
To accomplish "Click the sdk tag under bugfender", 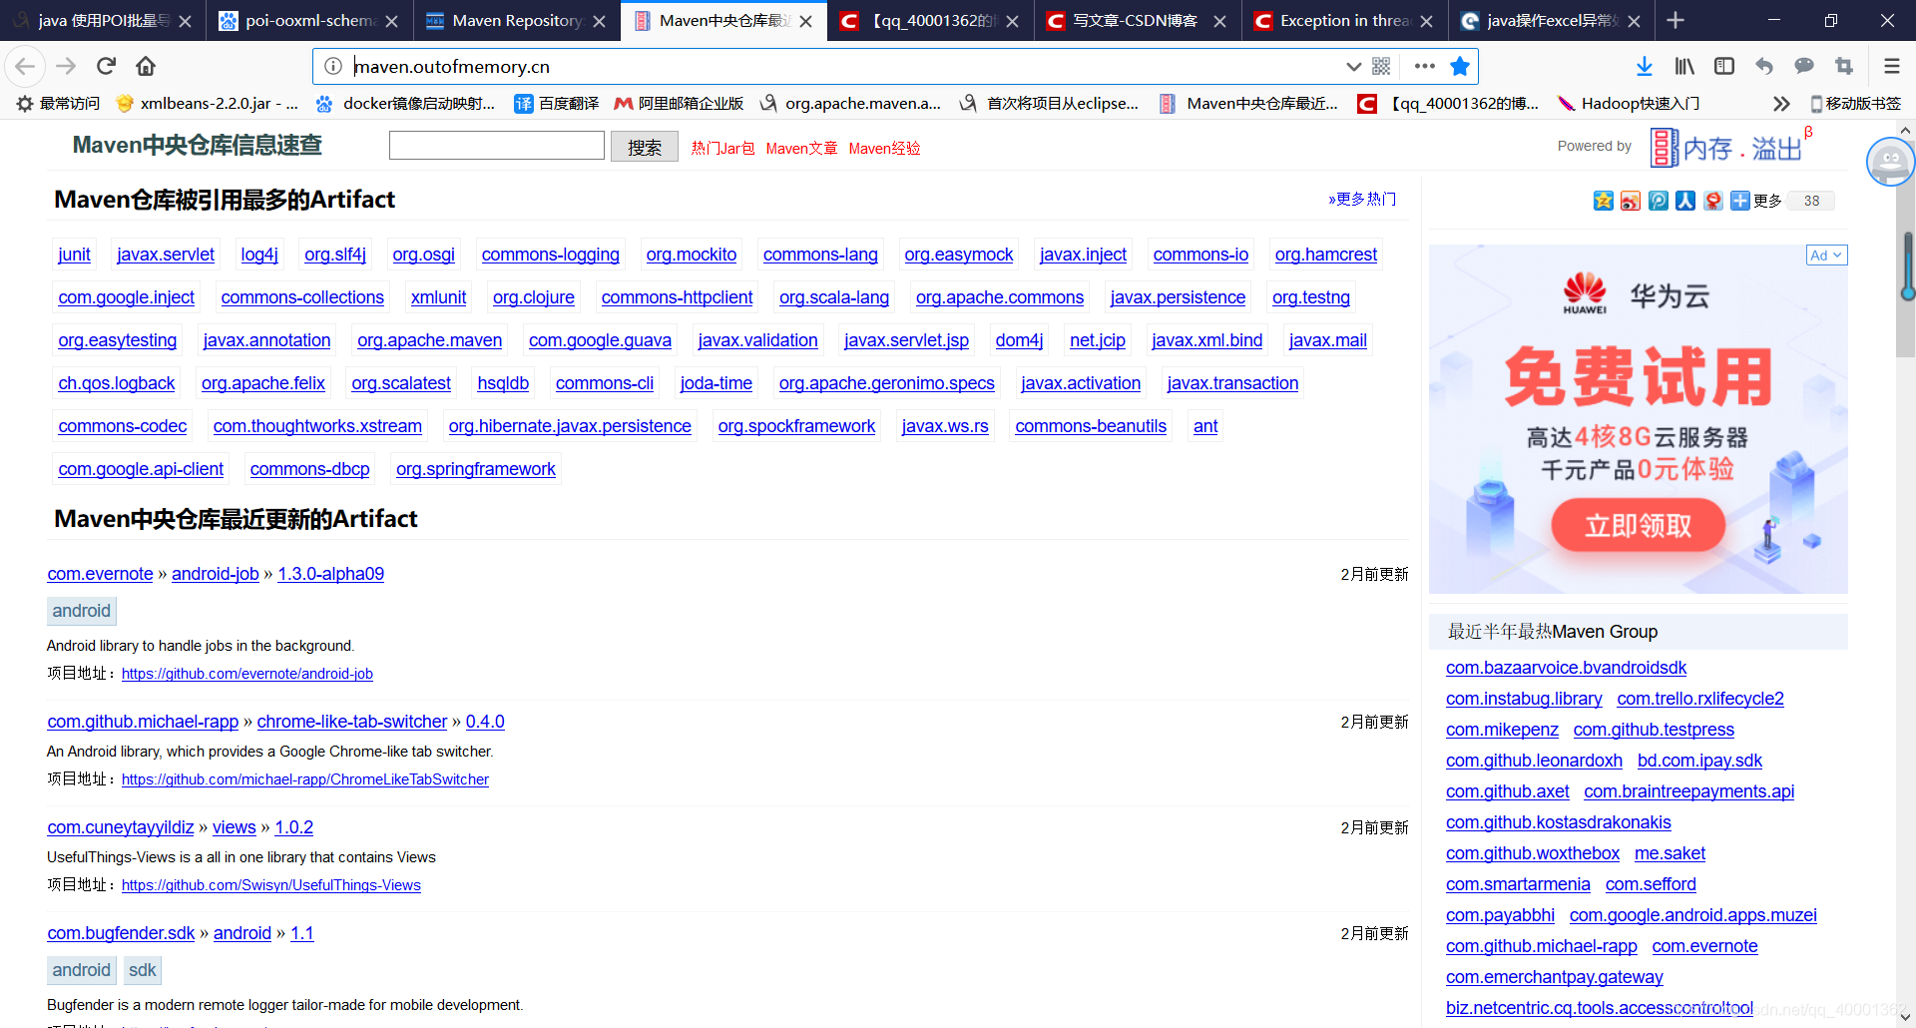I will (x=143, y=970).
